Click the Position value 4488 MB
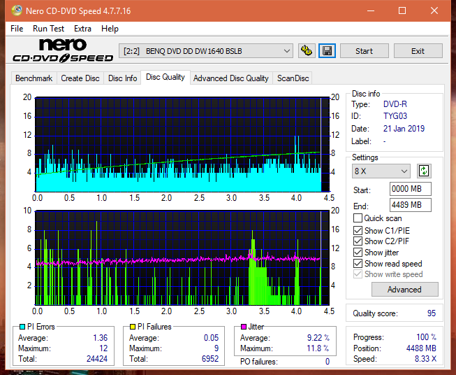The image size is (456, 375). [x=421, y=348]
